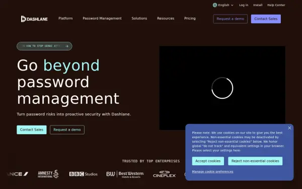Reject non-essential cookies
302x189 pixels.
pos(255,161)
